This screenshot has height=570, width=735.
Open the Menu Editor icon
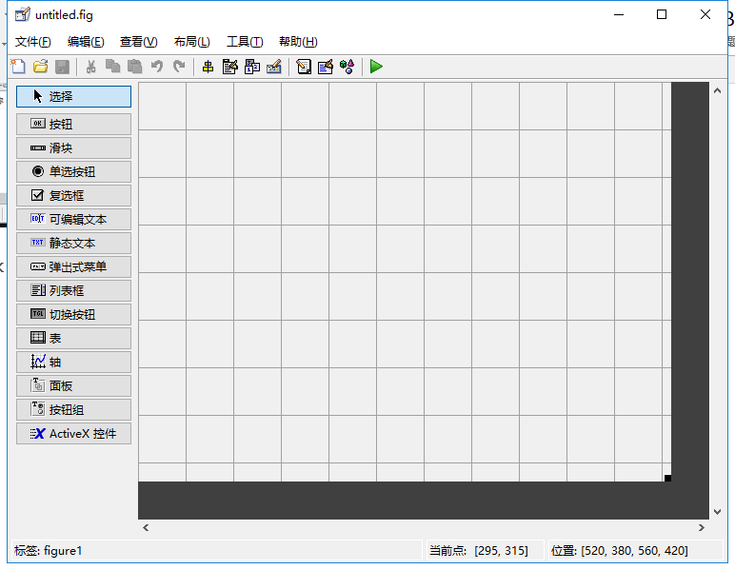pyautogui.click(x=230, y=67)
